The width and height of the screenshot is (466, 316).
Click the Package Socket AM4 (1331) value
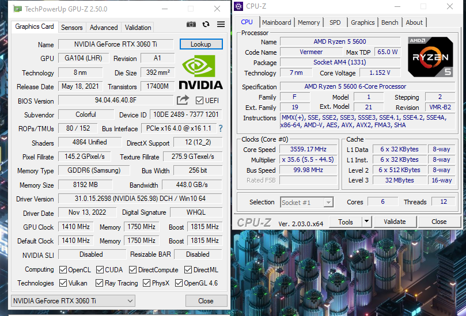(x=340, y=62)
